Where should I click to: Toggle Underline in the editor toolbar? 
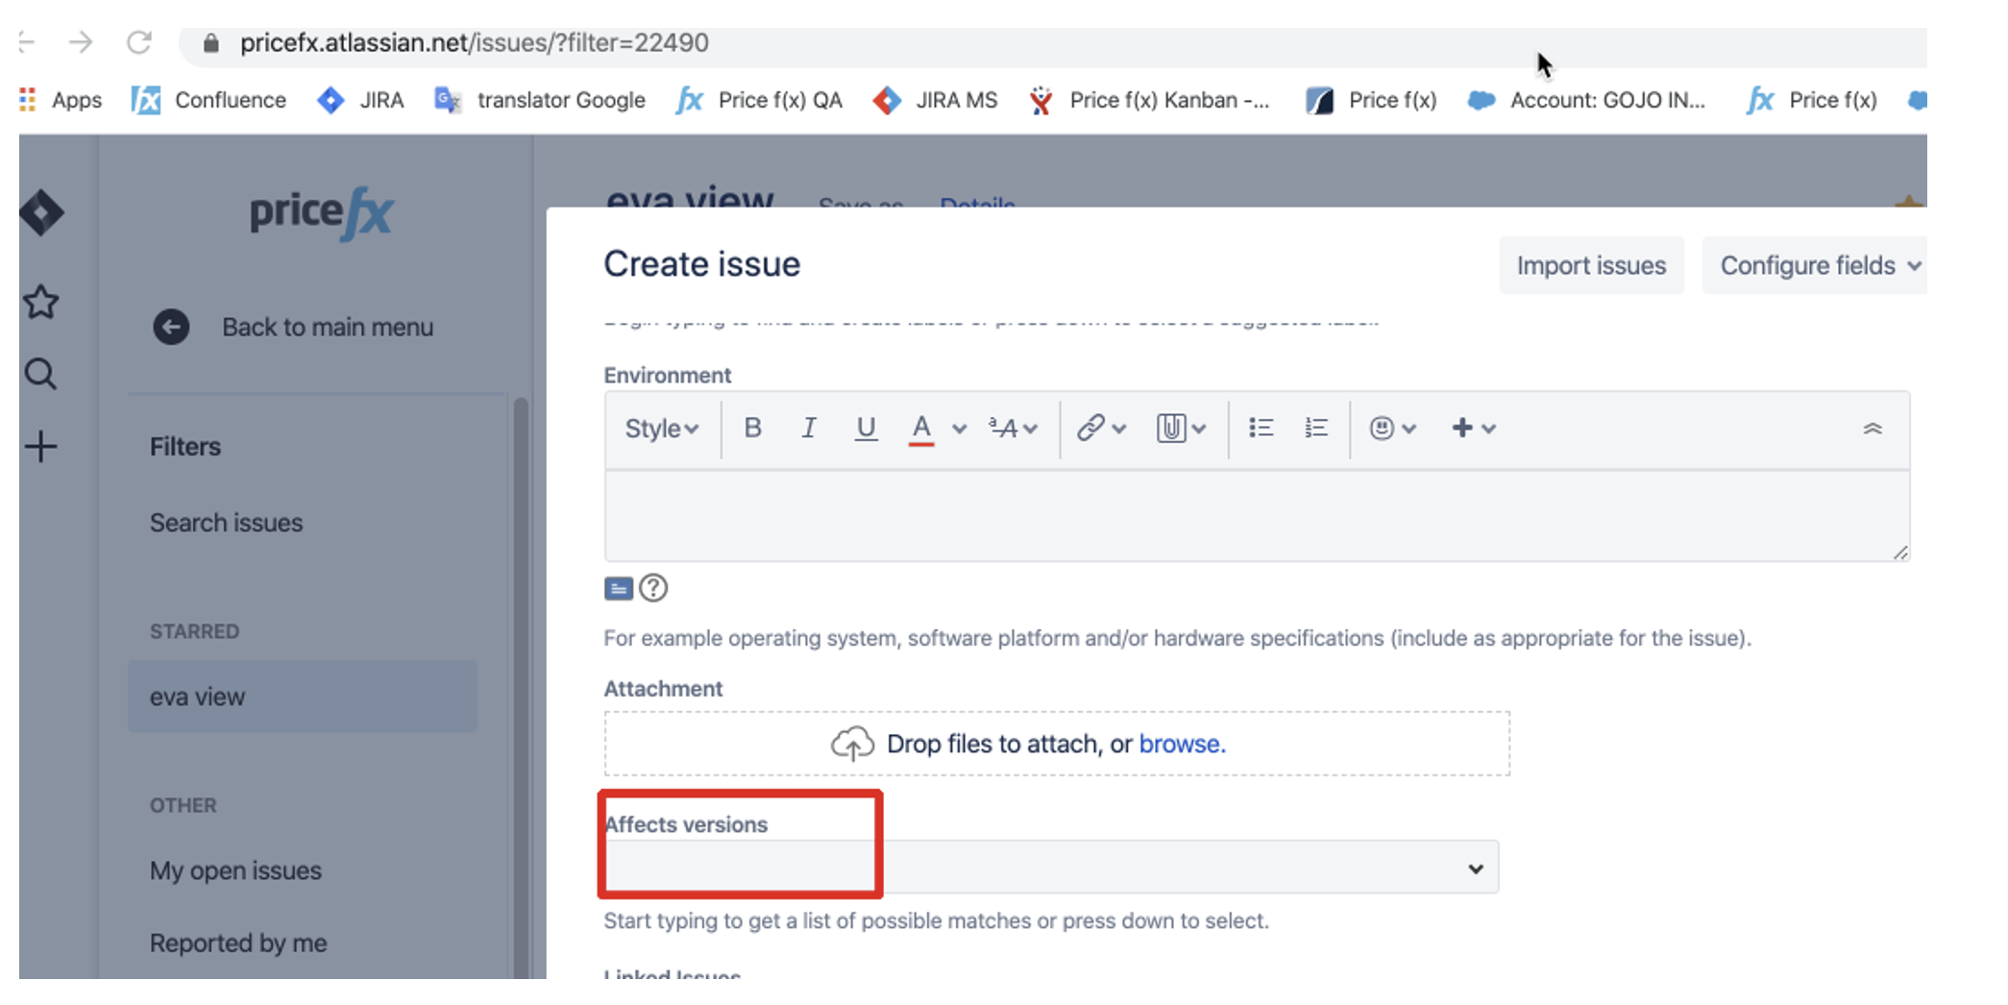[x=865, y=429]
